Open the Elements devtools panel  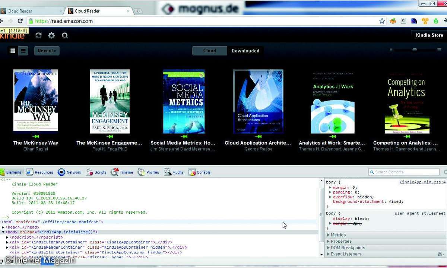point(10,172)
